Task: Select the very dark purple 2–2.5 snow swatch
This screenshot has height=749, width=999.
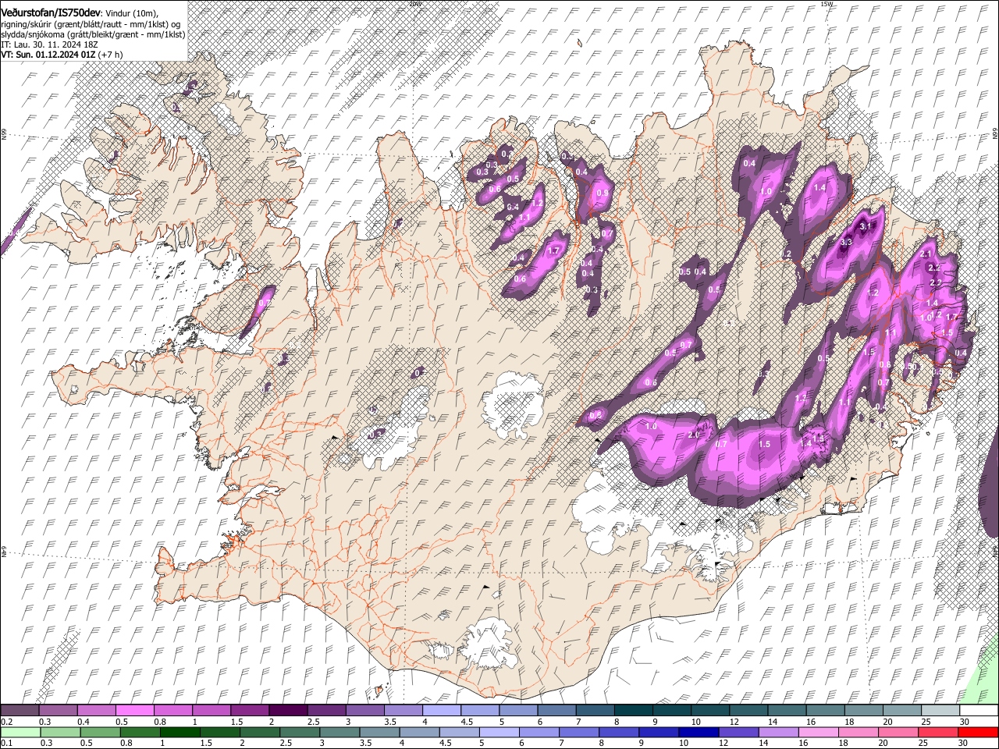Action: point(287,711)
